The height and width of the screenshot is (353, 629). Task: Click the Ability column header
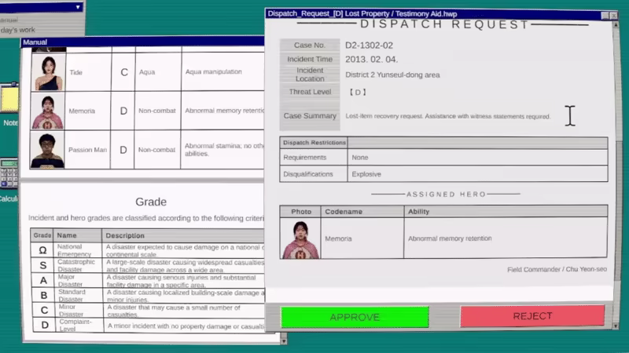(x=418, y=211)
